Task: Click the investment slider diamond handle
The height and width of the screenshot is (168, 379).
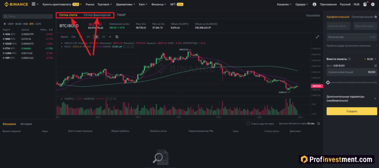Action: point(328,82)
